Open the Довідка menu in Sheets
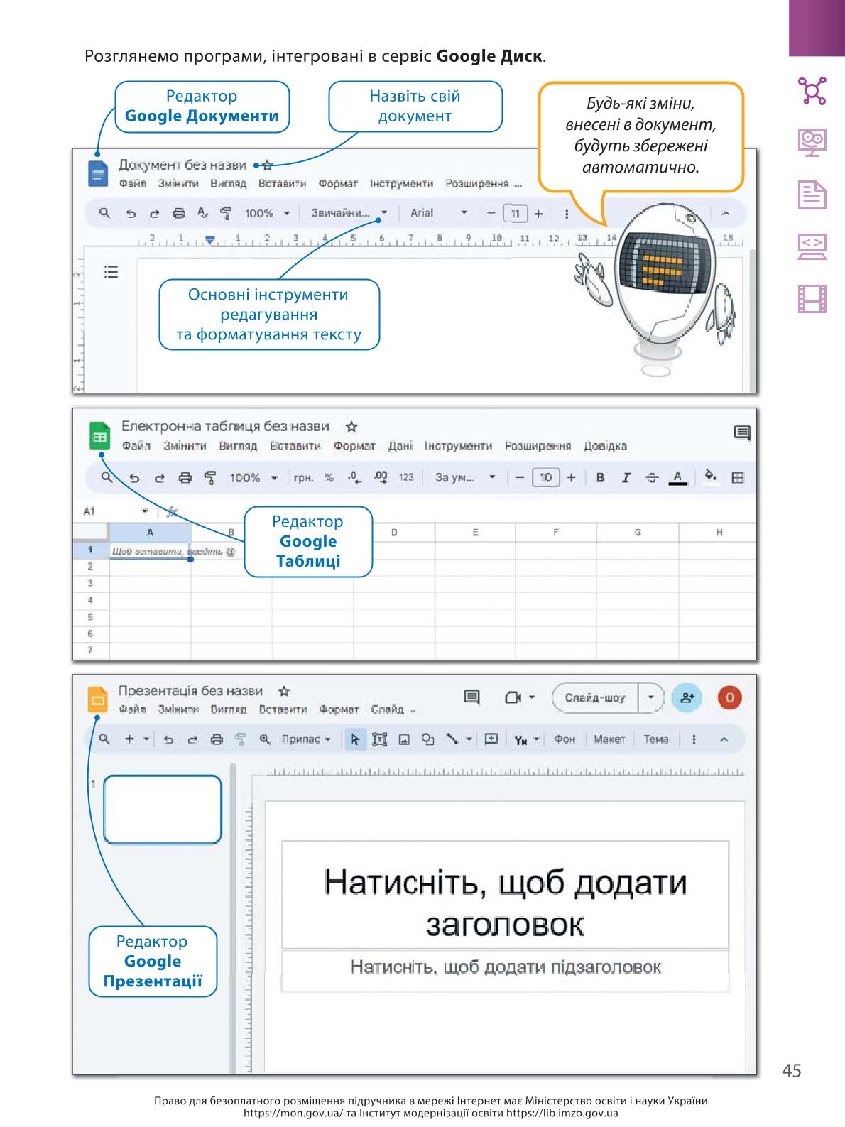The image size is (845, 1127). (605, 446)
